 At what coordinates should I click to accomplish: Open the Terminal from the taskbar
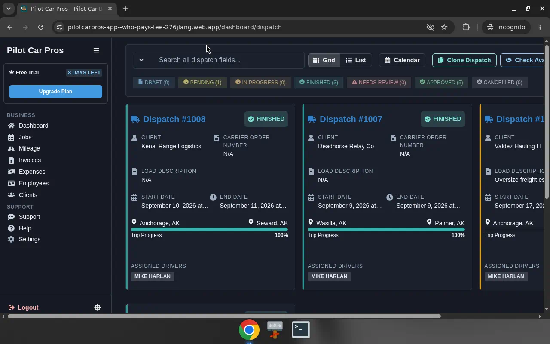click(301, 330)
